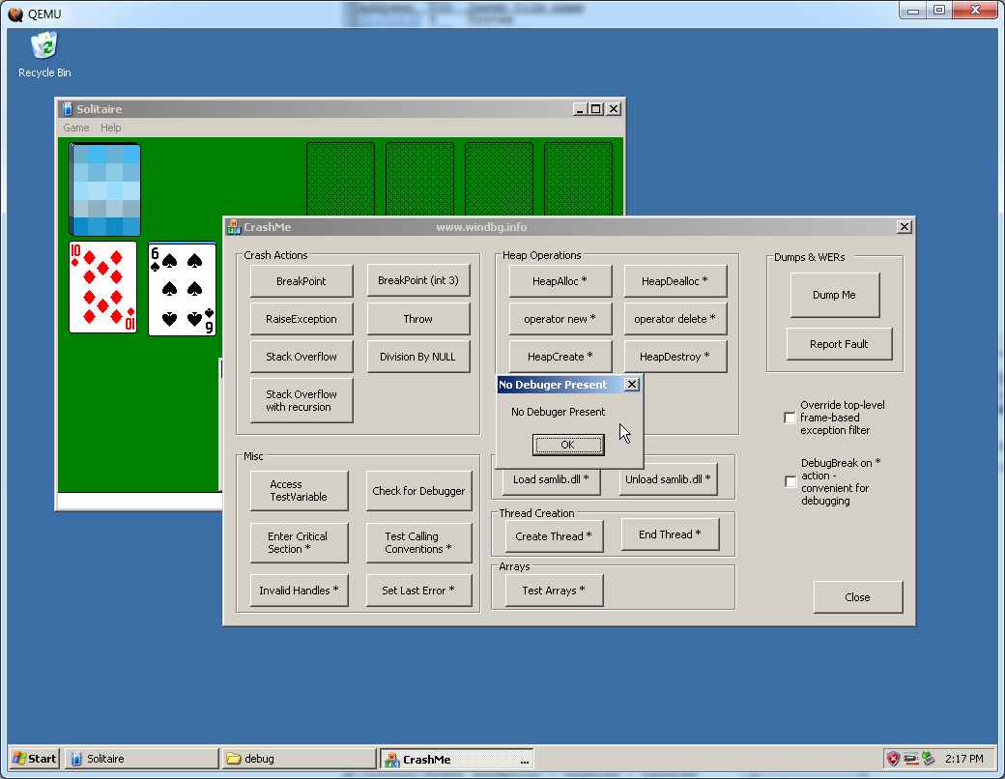Click Enter Critical Section button
1005x779 pixels.
[299, 542]
